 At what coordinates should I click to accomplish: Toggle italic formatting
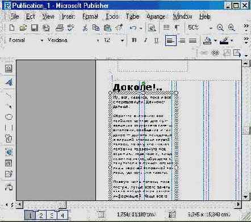coord(145,40)
